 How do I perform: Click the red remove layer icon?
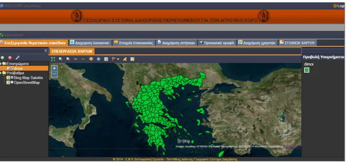point(10,58)
